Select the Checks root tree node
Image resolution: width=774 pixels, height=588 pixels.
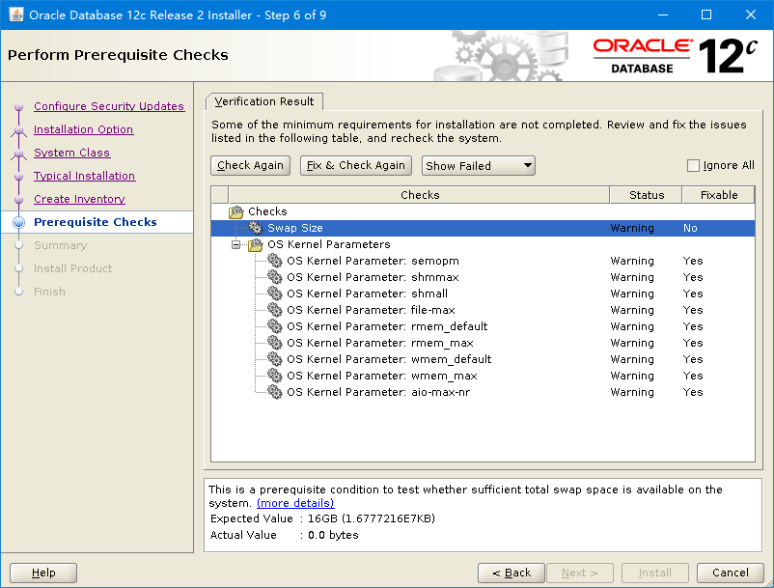(x=267, y=211)
